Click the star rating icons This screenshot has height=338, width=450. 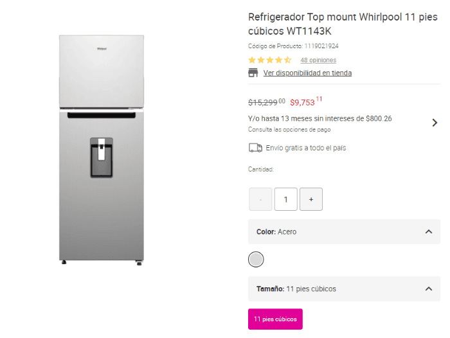click(x=270, y=60)
